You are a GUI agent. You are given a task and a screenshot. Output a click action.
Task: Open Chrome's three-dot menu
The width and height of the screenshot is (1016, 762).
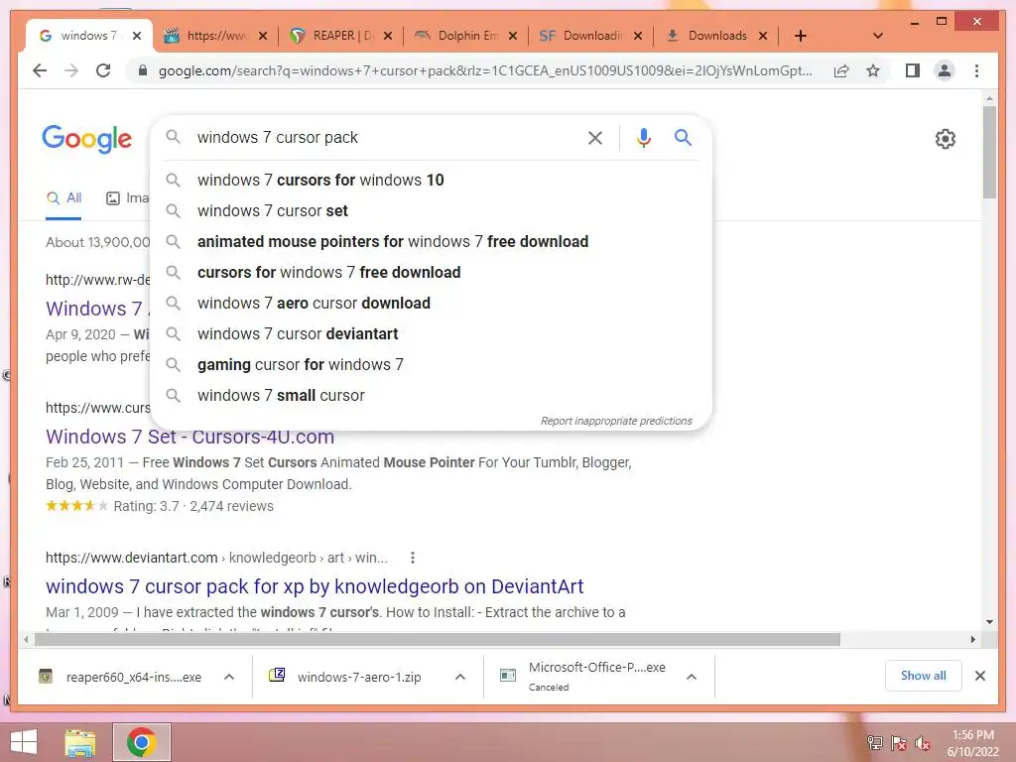tap(976, 70)
